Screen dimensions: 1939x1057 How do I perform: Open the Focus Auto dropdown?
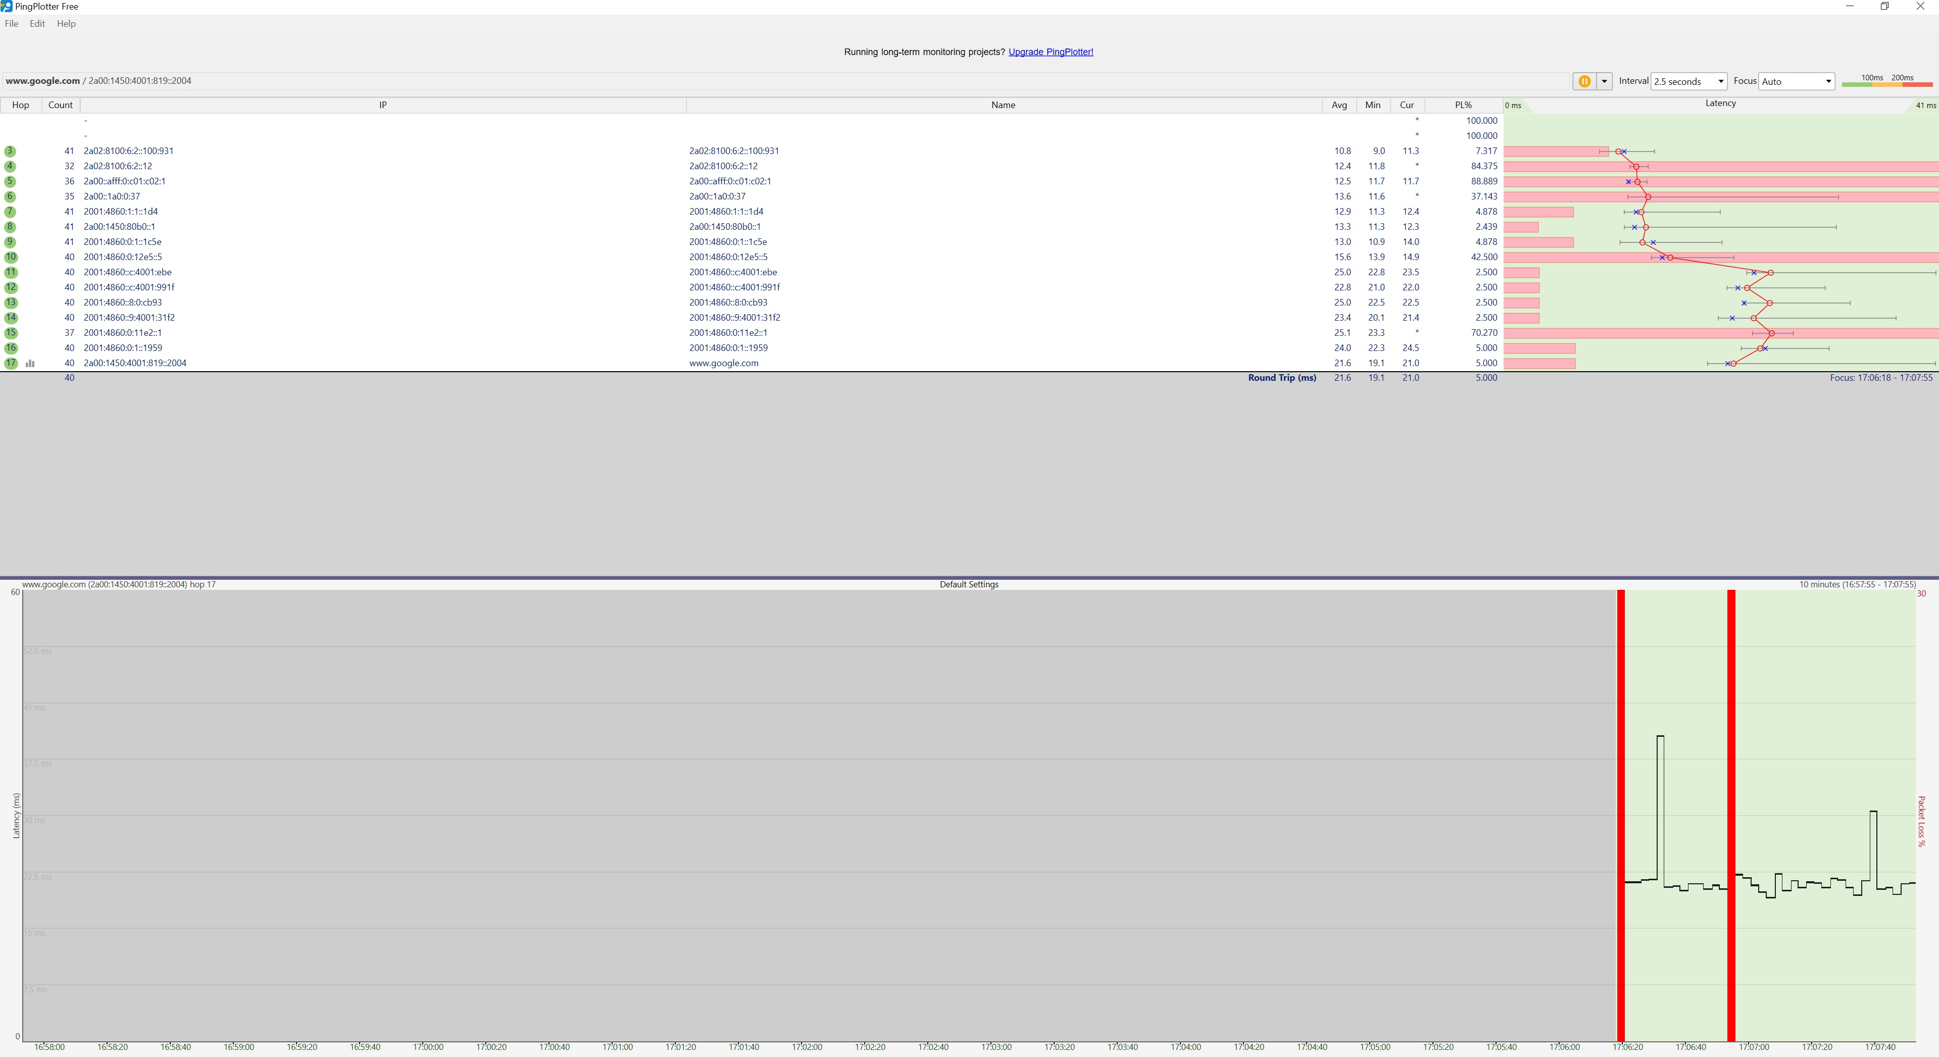[1796, 81]
